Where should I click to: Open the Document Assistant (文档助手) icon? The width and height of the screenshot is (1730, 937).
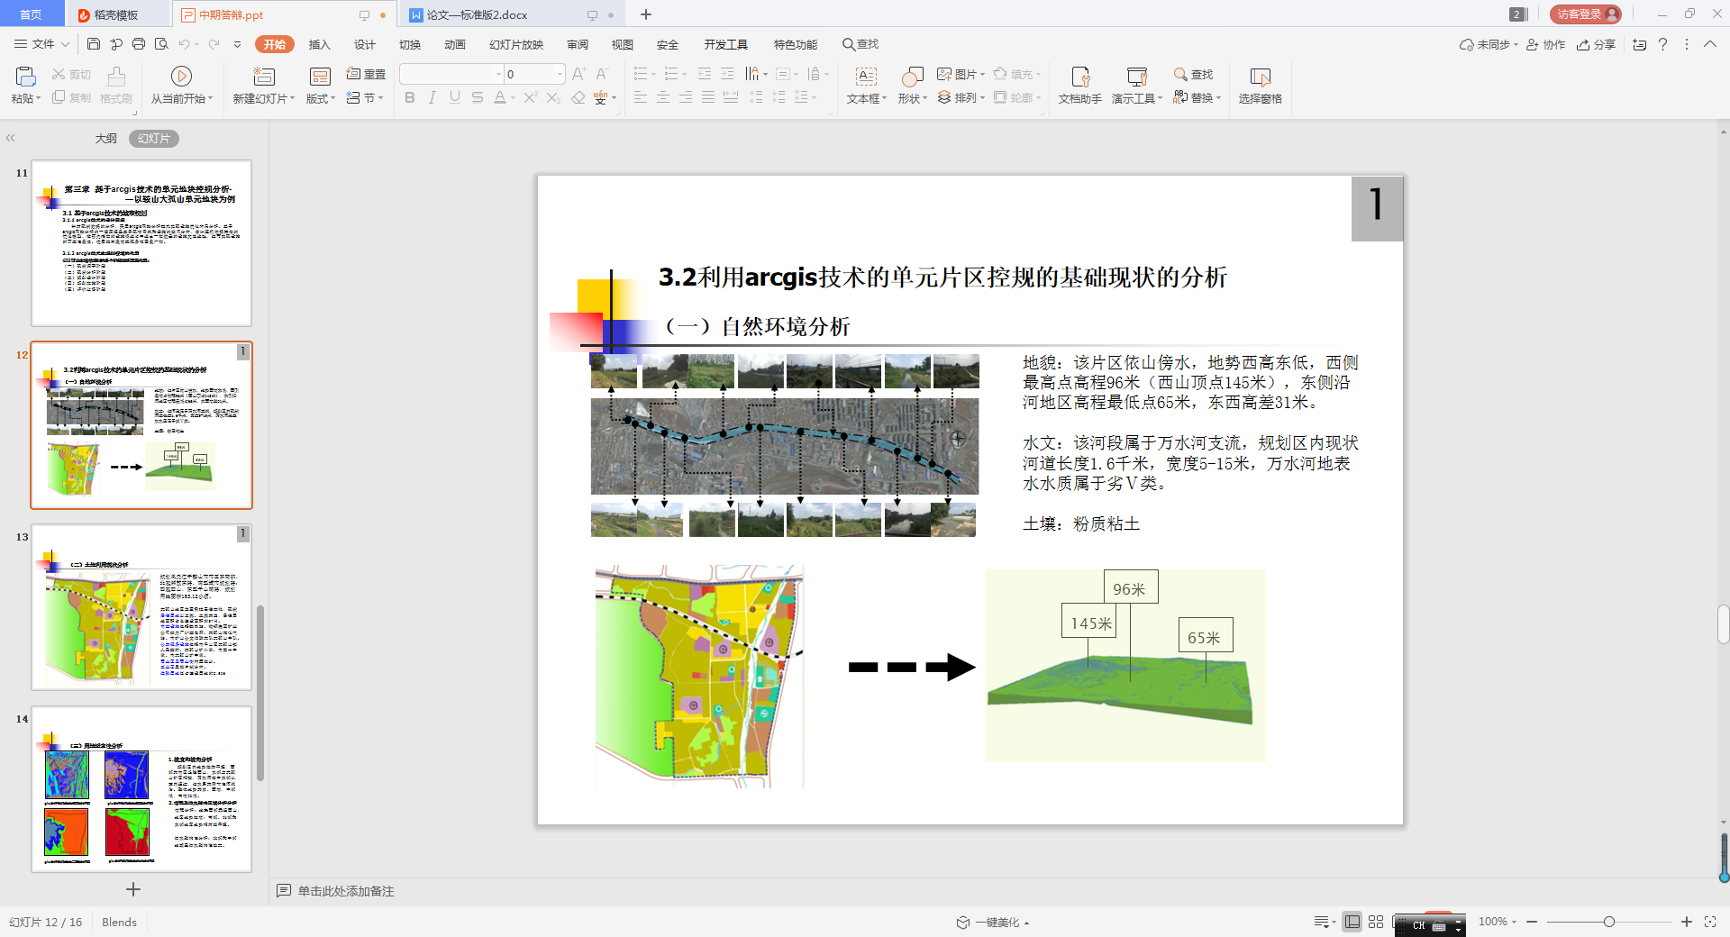[1080, 77]
